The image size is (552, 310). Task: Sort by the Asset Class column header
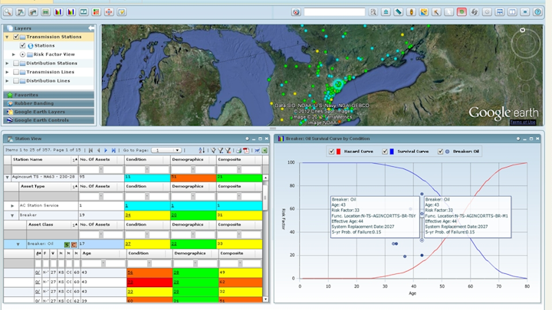(x=52, y=224)
